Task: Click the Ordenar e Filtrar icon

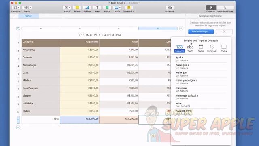Action: point(225,8)
